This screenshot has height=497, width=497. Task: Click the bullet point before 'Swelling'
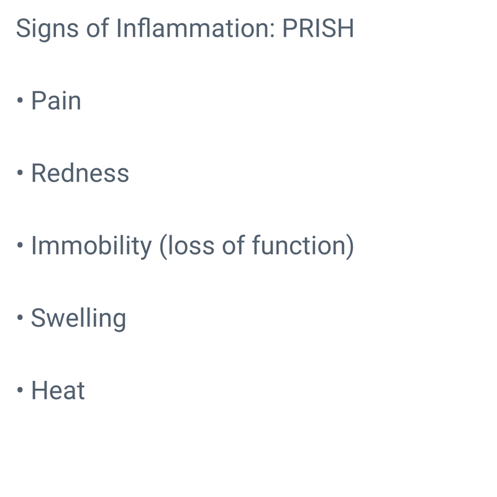(21, 319)
